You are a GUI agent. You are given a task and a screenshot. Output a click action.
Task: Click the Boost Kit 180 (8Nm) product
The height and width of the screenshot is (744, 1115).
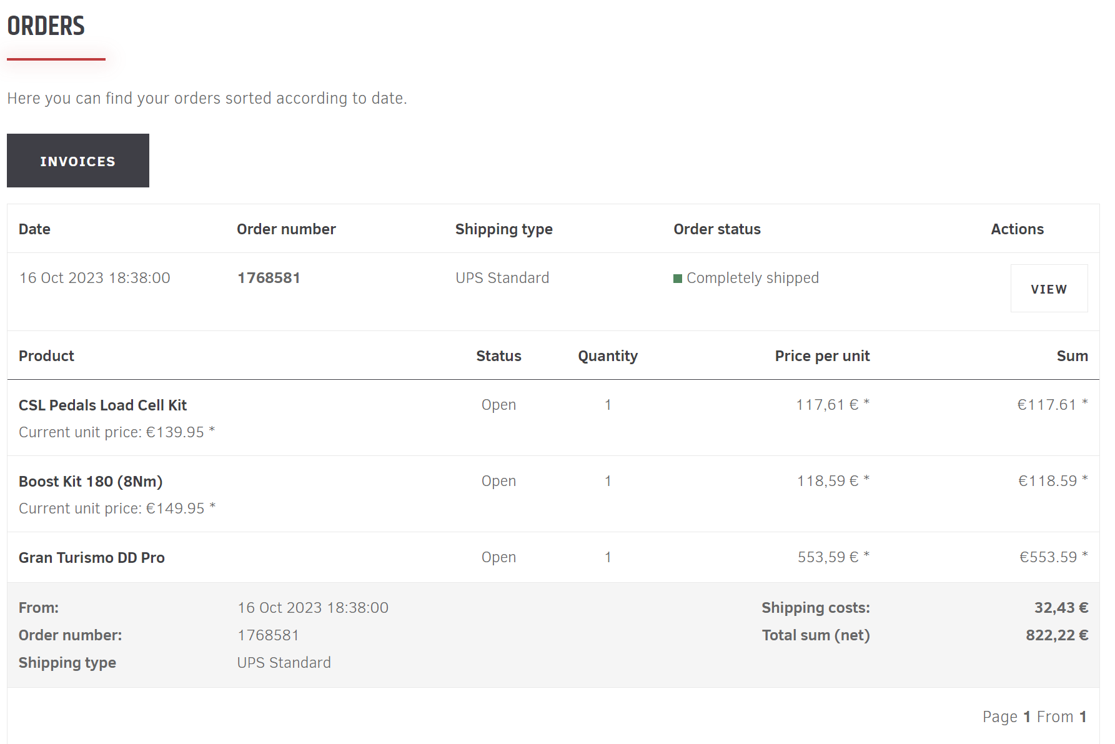click(x=91, y=482)
